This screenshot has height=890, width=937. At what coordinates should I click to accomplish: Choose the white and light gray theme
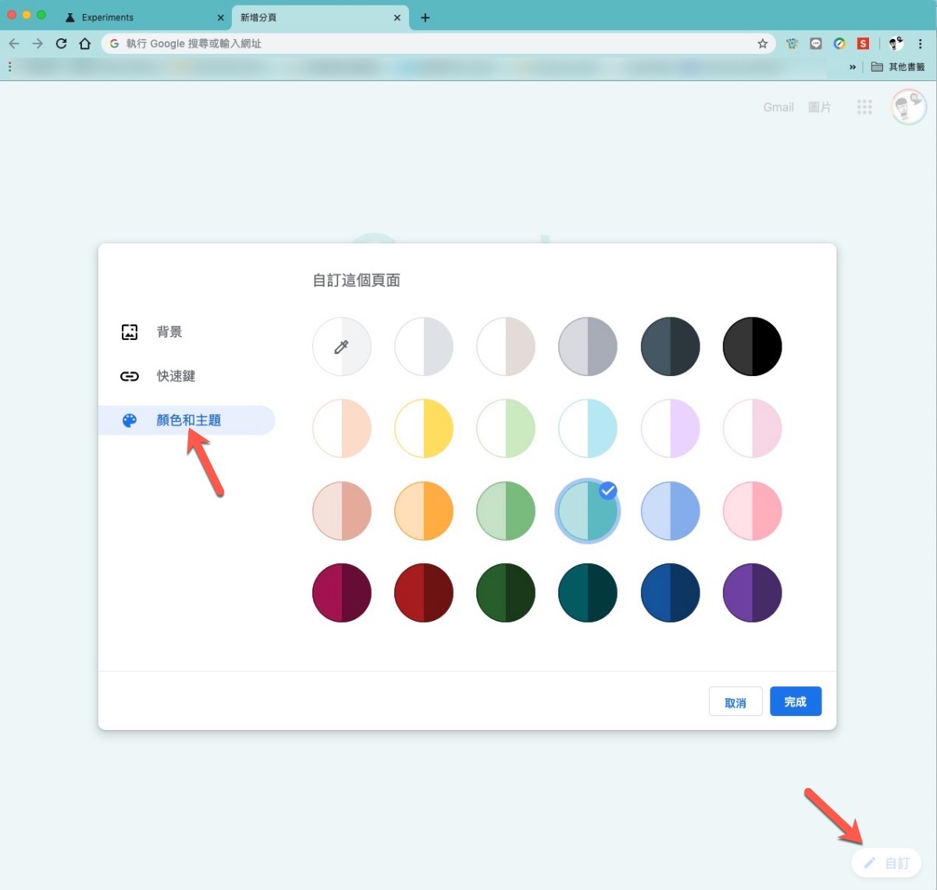(x=424, y=346)
